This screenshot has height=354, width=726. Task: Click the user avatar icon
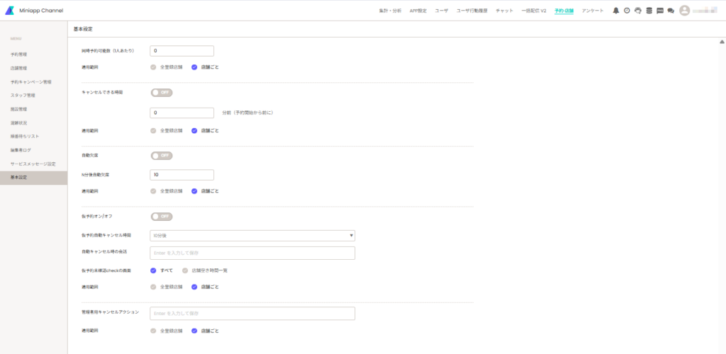[684, 11]
